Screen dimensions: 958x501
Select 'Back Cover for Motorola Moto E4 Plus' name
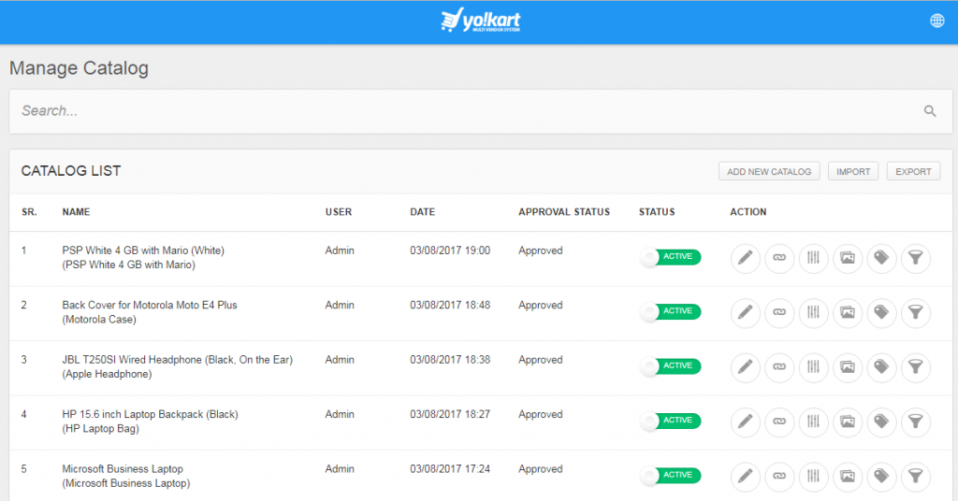coord(150,305)
